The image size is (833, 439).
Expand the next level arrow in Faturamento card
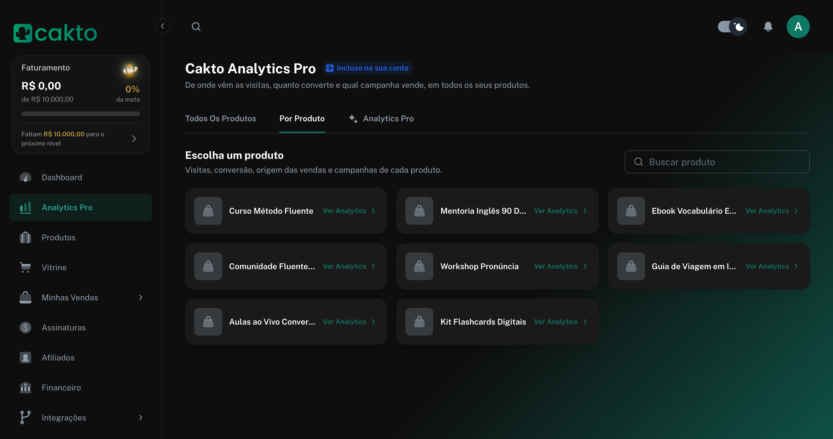coord(134,139)
